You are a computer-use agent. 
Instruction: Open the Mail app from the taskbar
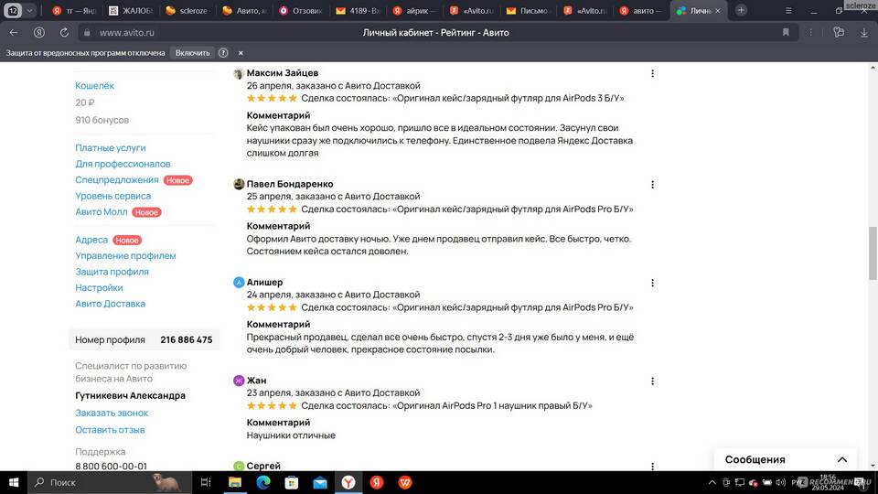(320, 482)
